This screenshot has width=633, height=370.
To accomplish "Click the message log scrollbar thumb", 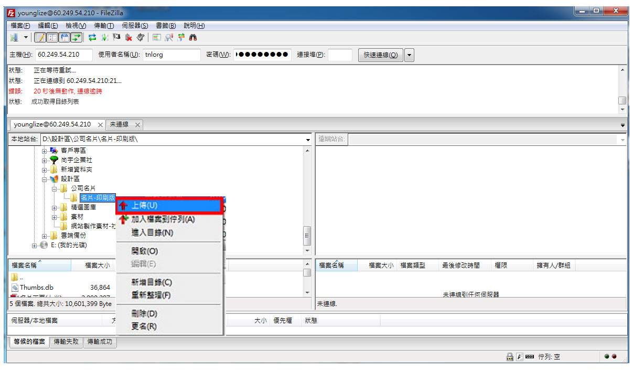I will coord(623,100).
